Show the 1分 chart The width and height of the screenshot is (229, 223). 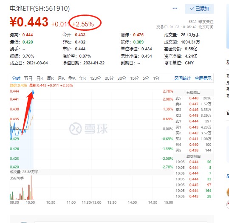point(156,78)
